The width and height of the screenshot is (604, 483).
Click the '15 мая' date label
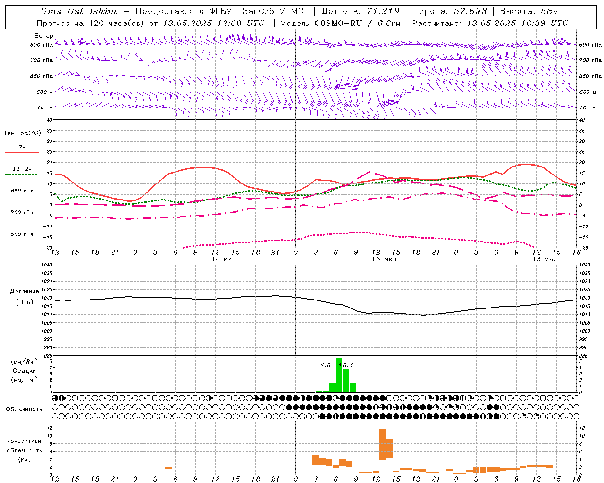[384, 259]
